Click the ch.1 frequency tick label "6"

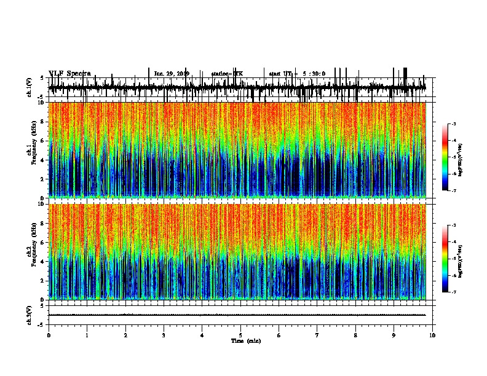[x=42, y=141]
